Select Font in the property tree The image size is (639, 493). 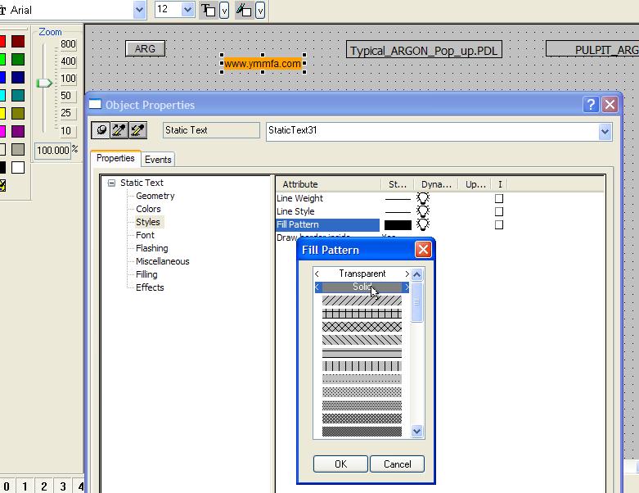pyautogui.click(x=145, y=235)
